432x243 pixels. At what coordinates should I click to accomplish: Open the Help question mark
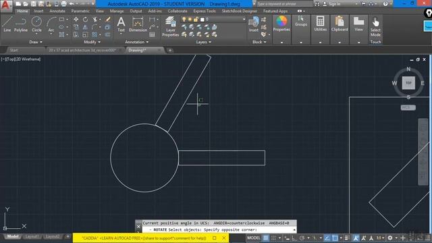[x=385, y=4]
